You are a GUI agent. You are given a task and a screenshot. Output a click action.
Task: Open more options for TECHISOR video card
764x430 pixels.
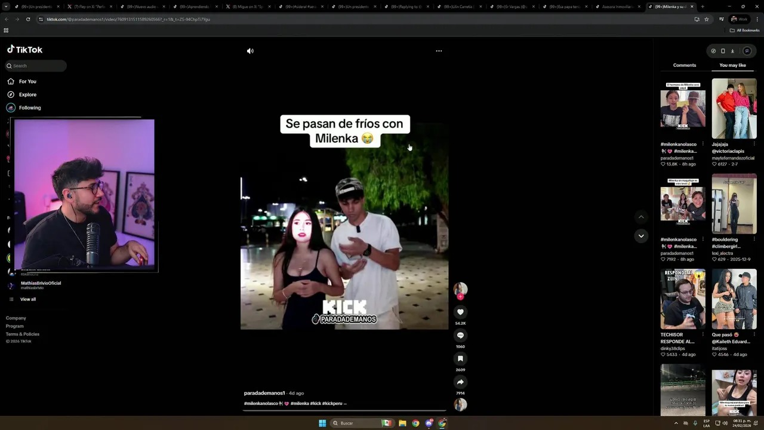(x=703, y=334)
